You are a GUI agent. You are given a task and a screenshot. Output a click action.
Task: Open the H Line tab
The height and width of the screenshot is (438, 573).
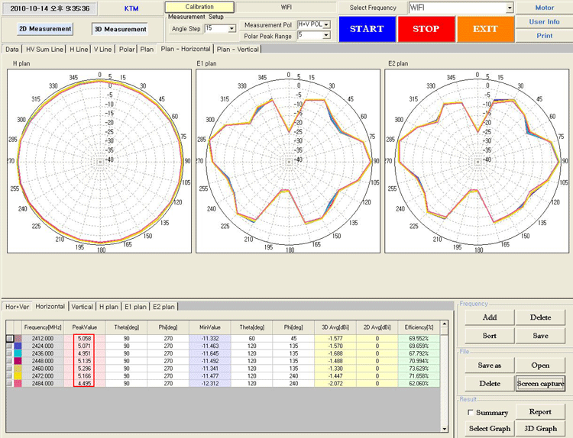79,50
